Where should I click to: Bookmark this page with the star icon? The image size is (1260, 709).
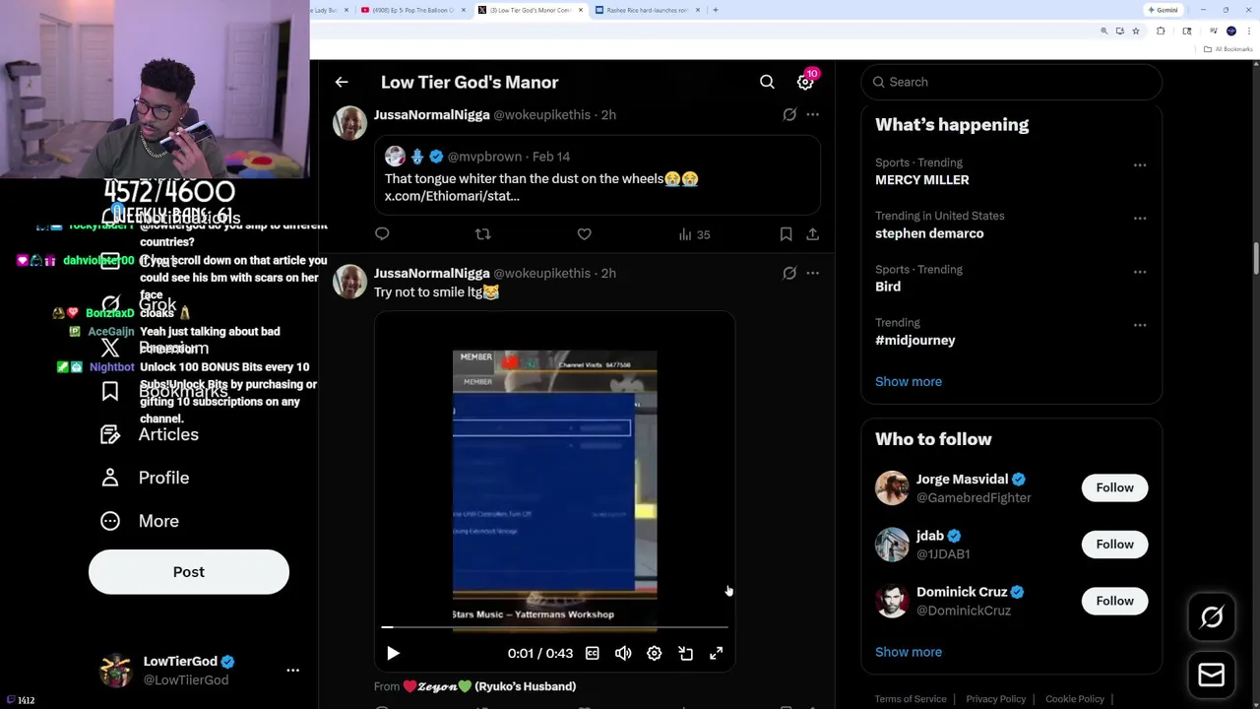coord(1135,32)
